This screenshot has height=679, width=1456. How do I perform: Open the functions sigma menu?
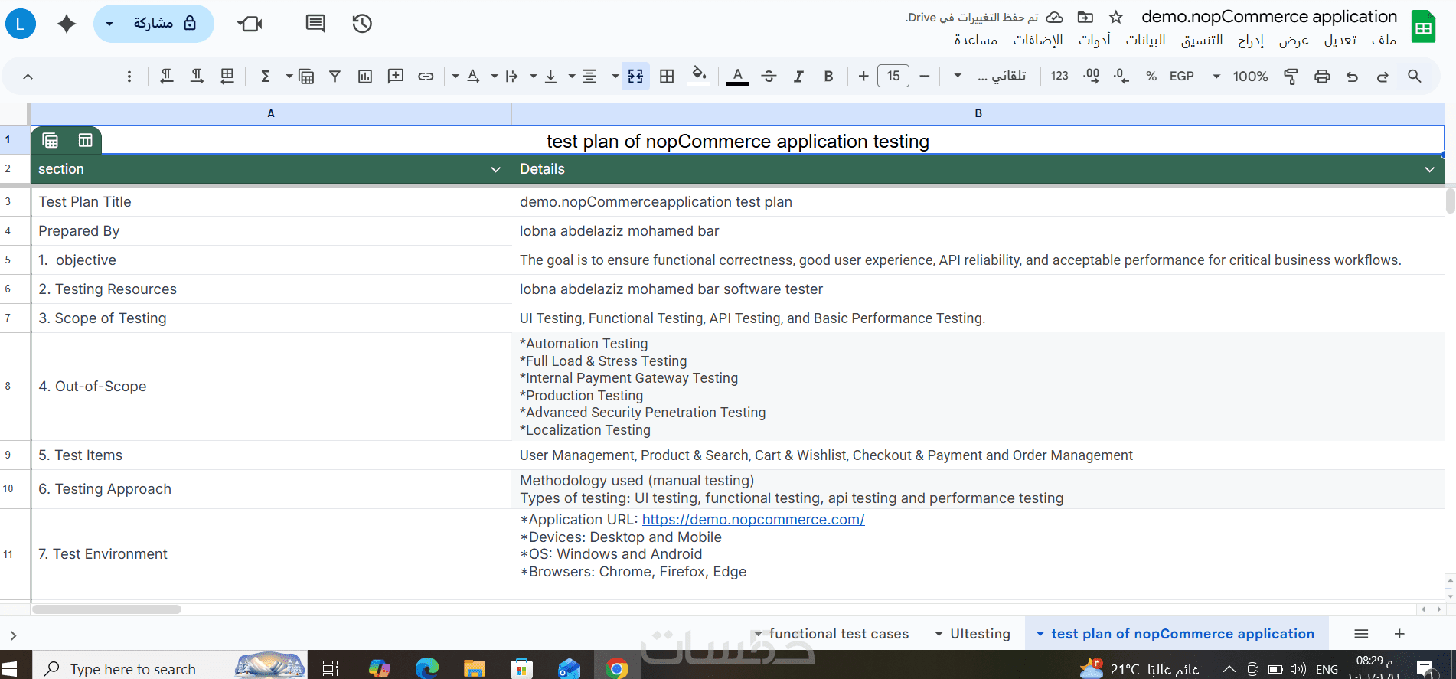(266, 77)
